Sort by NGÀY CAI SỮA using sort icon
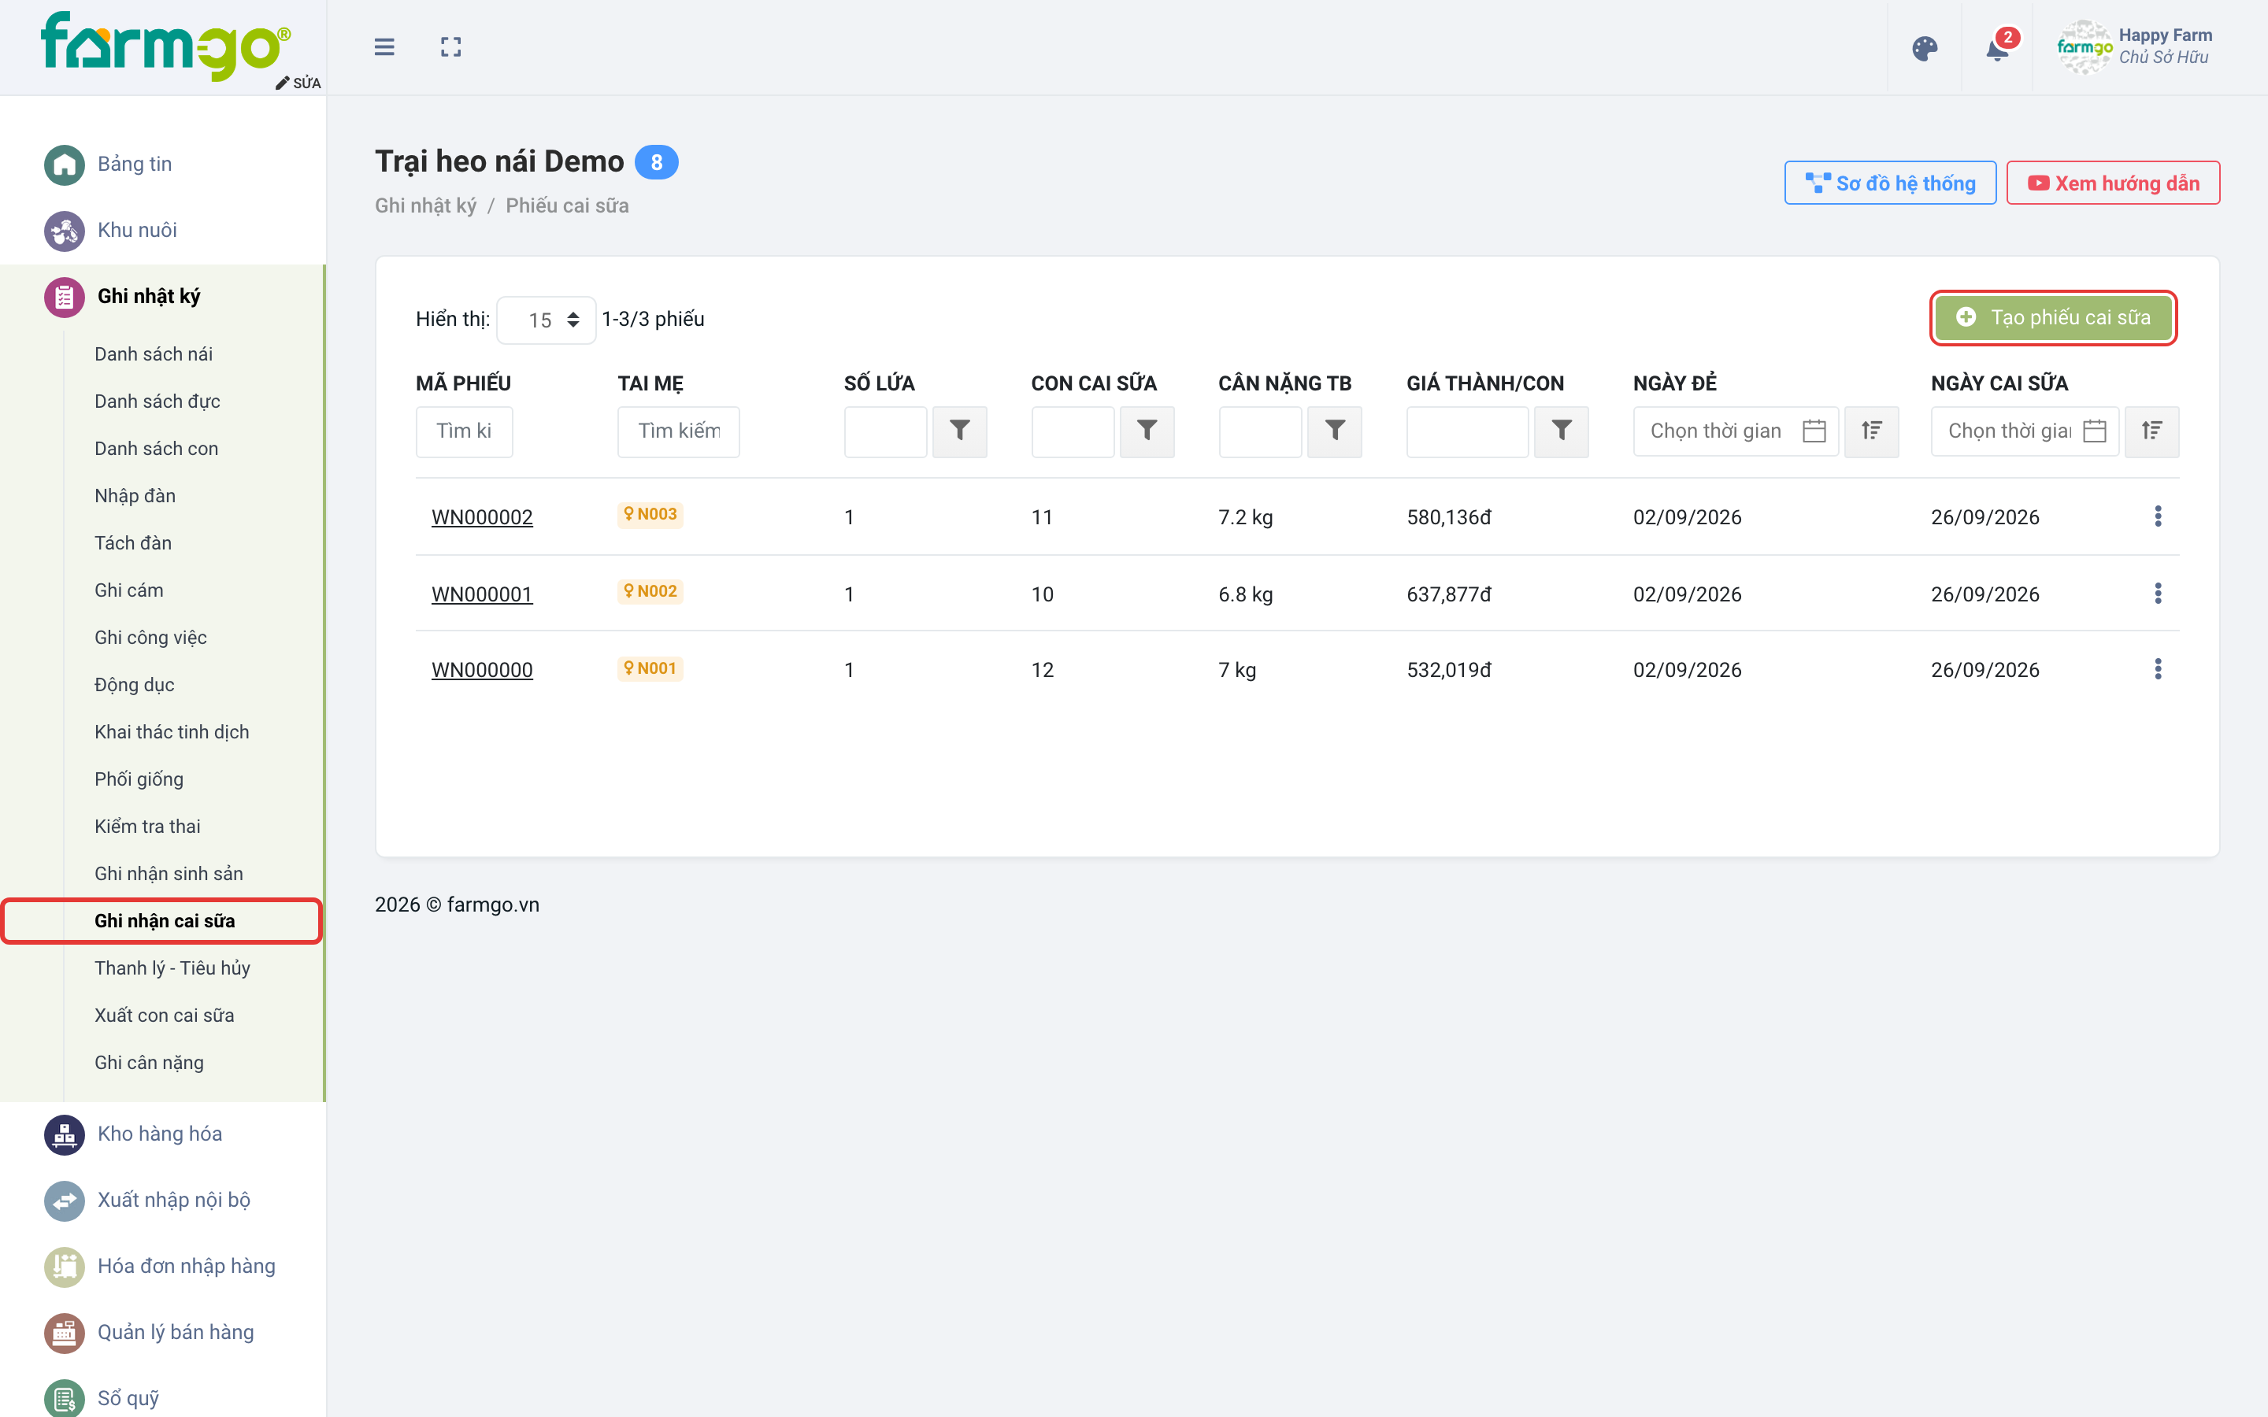 (2151, 431)
